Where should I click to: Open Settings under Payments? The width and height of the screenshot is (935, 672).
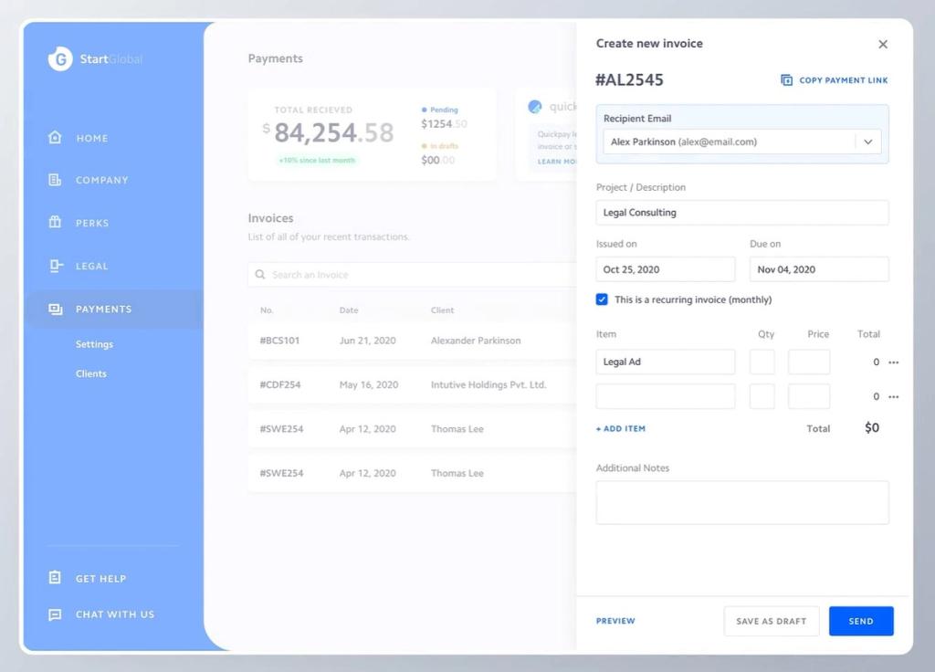pyautogui.click(x=94, y=344)
